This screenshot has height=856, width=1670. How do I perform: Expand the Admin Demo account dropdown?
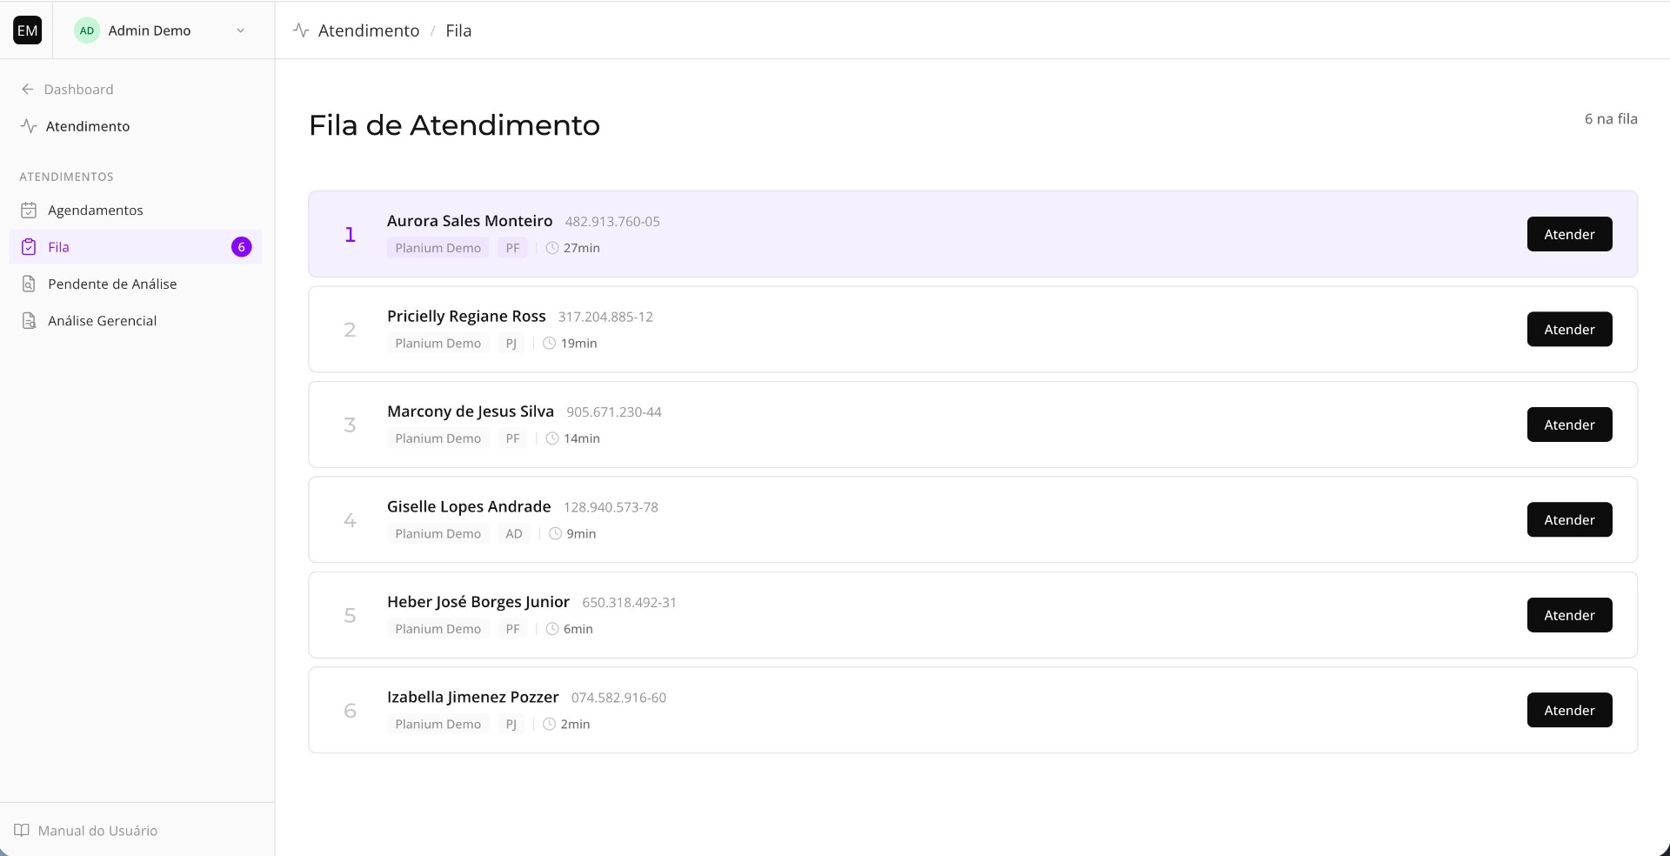240,30
